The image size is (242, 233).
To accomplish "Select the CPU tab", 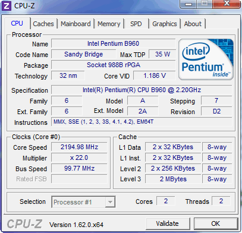I will 17,23.
